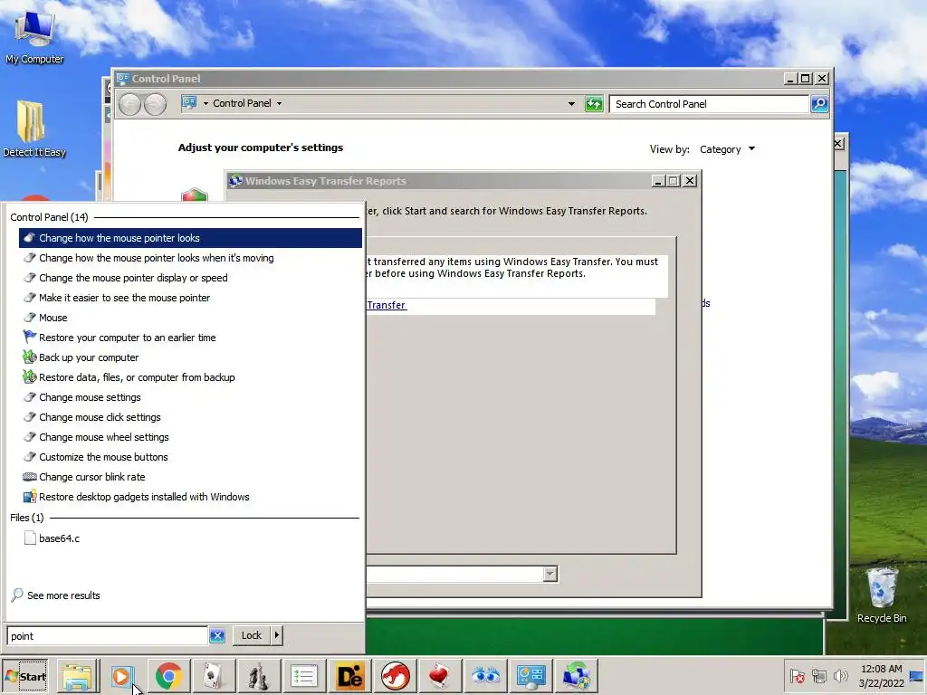
Task: Open the base64.c file result
Action: (x=190, y=538)
